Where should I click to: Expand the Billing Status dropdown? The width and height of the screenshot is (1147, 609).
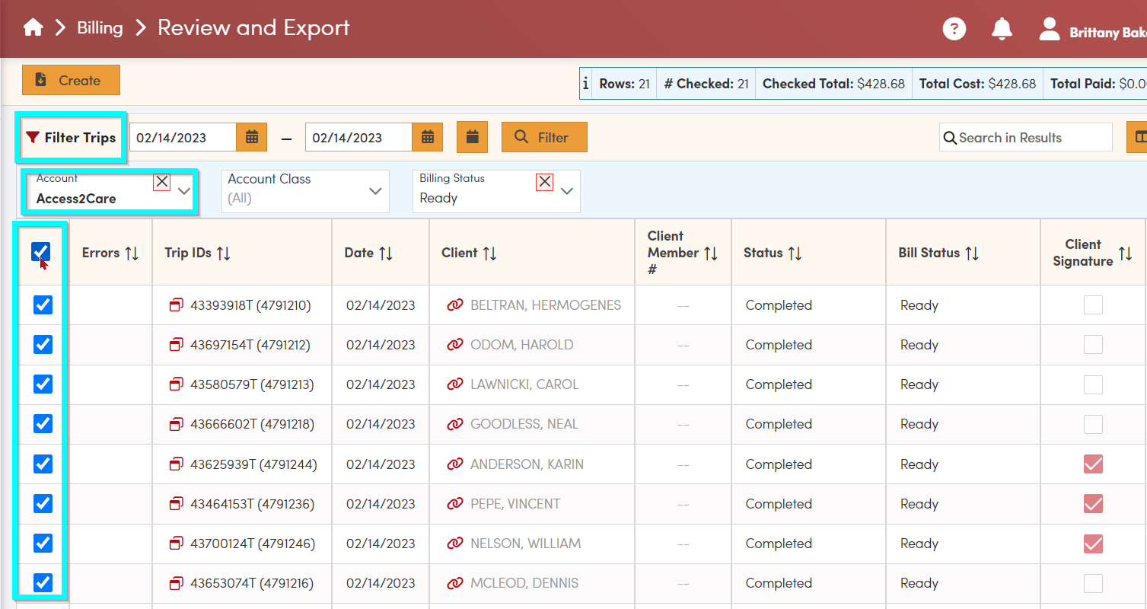click(x=566, y=191)
